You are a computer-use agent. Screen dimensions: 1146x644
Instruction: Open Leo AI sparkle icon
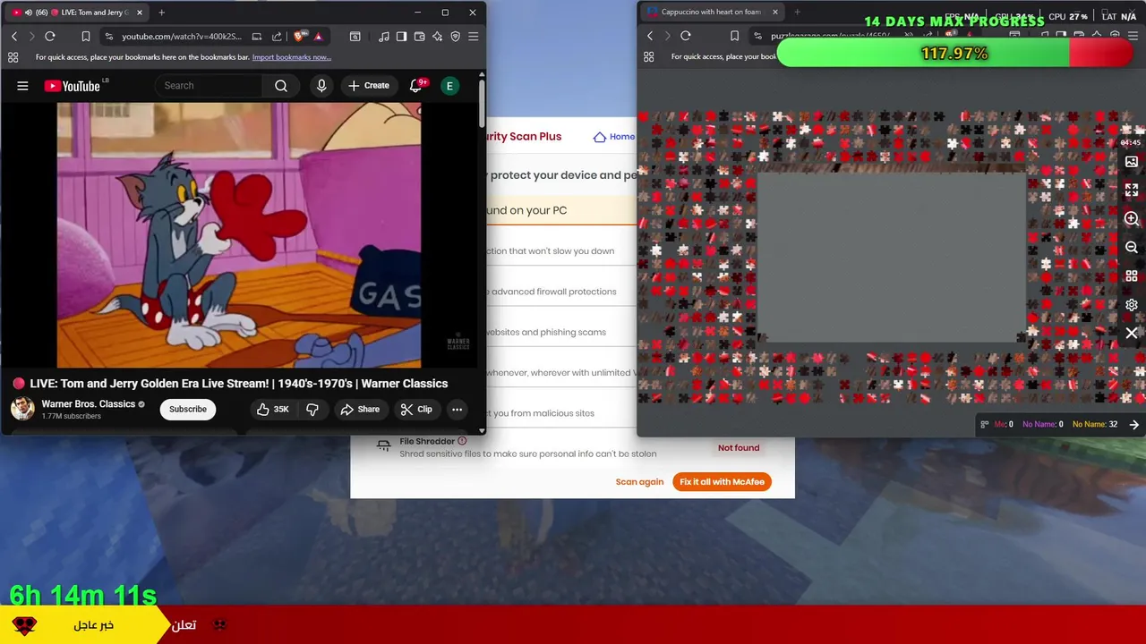point(437,37)
